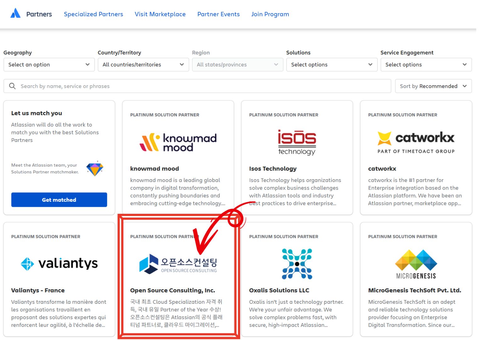Open the Open Source Consulting logo
The height and width of the screenshot is (340, 479).
coord(178,264)
